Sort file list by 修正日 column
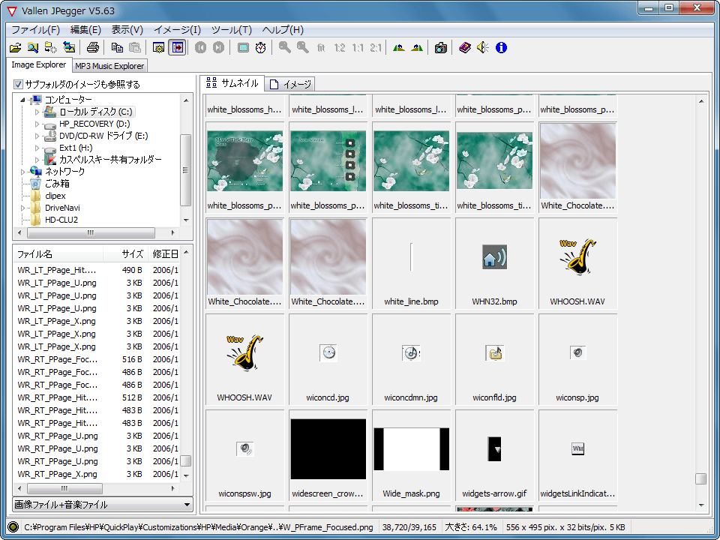Screen dimensions: 720x540 click(x=164, y=254)
